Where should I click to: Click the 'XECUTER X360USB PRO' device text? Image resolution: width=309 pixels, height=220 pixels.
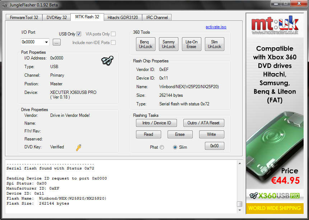pyautogui.click(x=73, y=92)
